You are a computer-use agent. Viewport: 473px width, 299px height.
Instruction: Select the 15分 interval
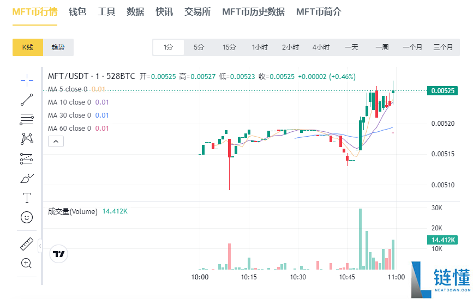point(229,47)
